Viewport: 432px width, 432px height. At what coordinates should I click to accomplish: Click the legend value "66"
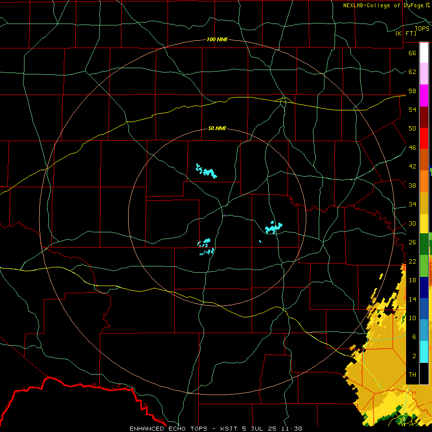tap(412, 53)
